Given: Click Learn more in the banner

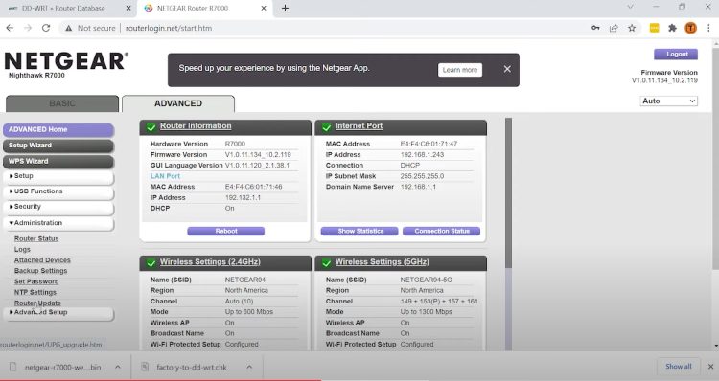Looking at the screenshot, I should tap(460, 70).
